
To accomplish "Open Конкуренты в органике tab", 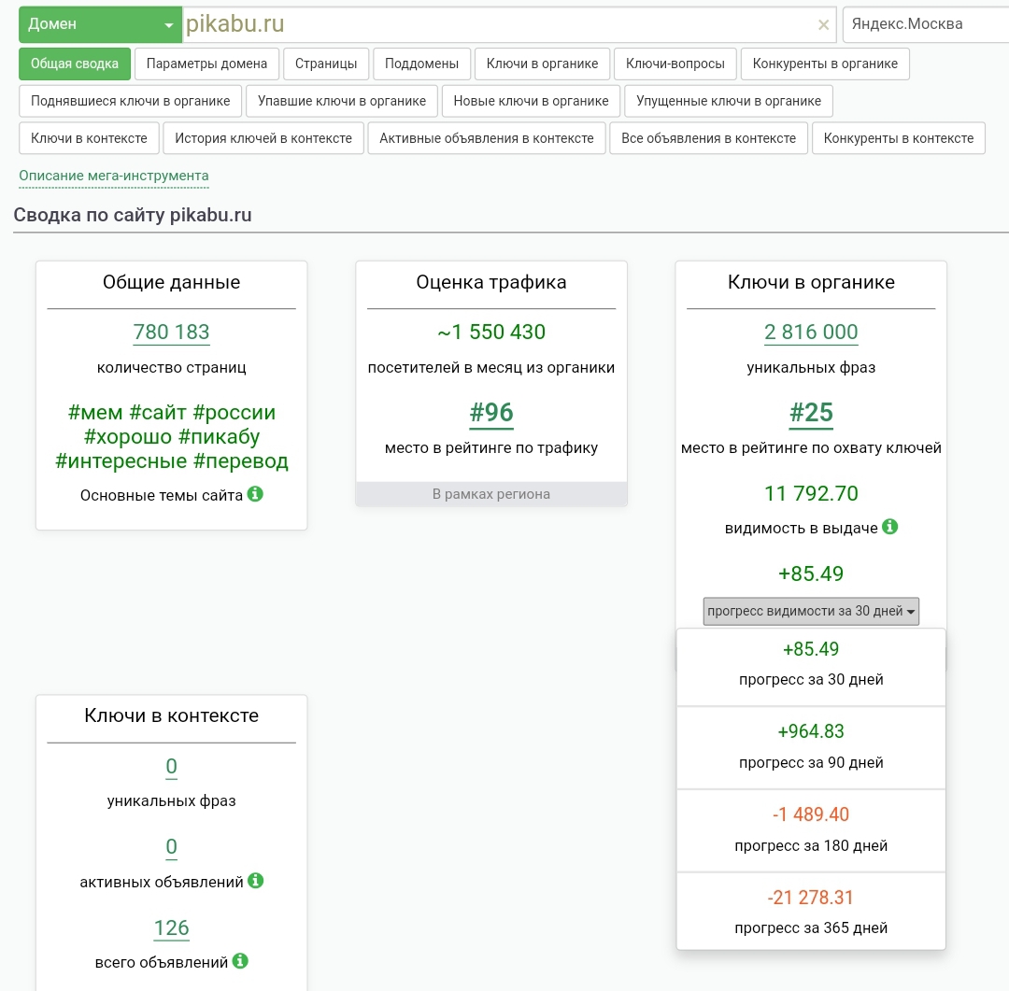I will [825, 64].
